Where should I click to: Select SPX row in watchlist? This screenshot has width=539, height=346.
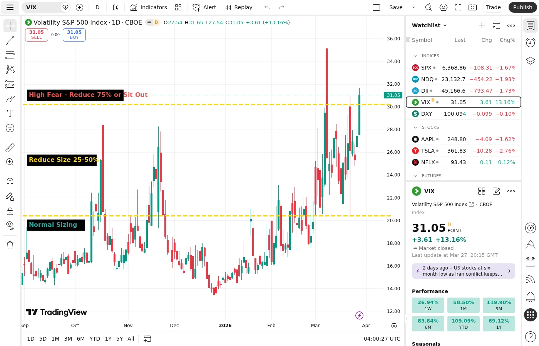[x=464, y=68]
